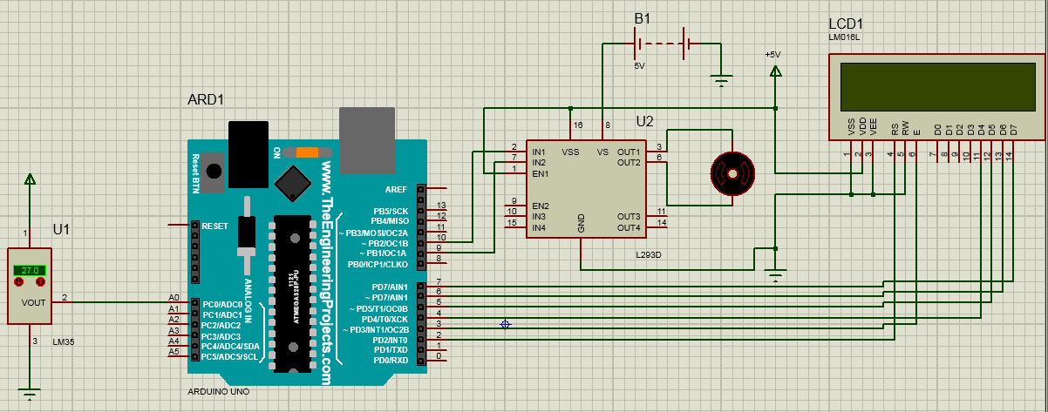Image resolution: width=1048 pixels, height=412 pixels.
Task: Click the A5 analog pin terminal
Action: coord(174,352)
